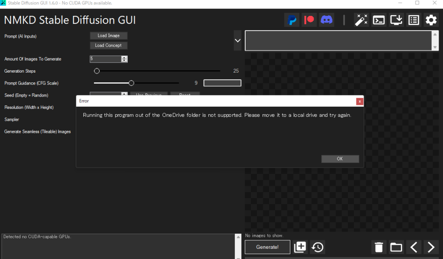The image size is (443, 259).
Task: Close the Stable Diffusion GUI window
Action: pos(435,3)
